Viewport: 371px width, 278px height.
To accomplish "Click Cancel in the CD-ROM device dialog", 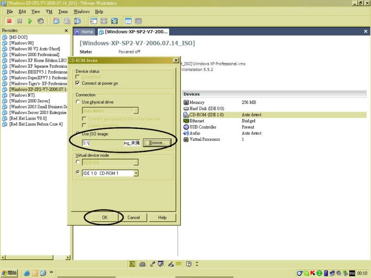I will [134, 217].
